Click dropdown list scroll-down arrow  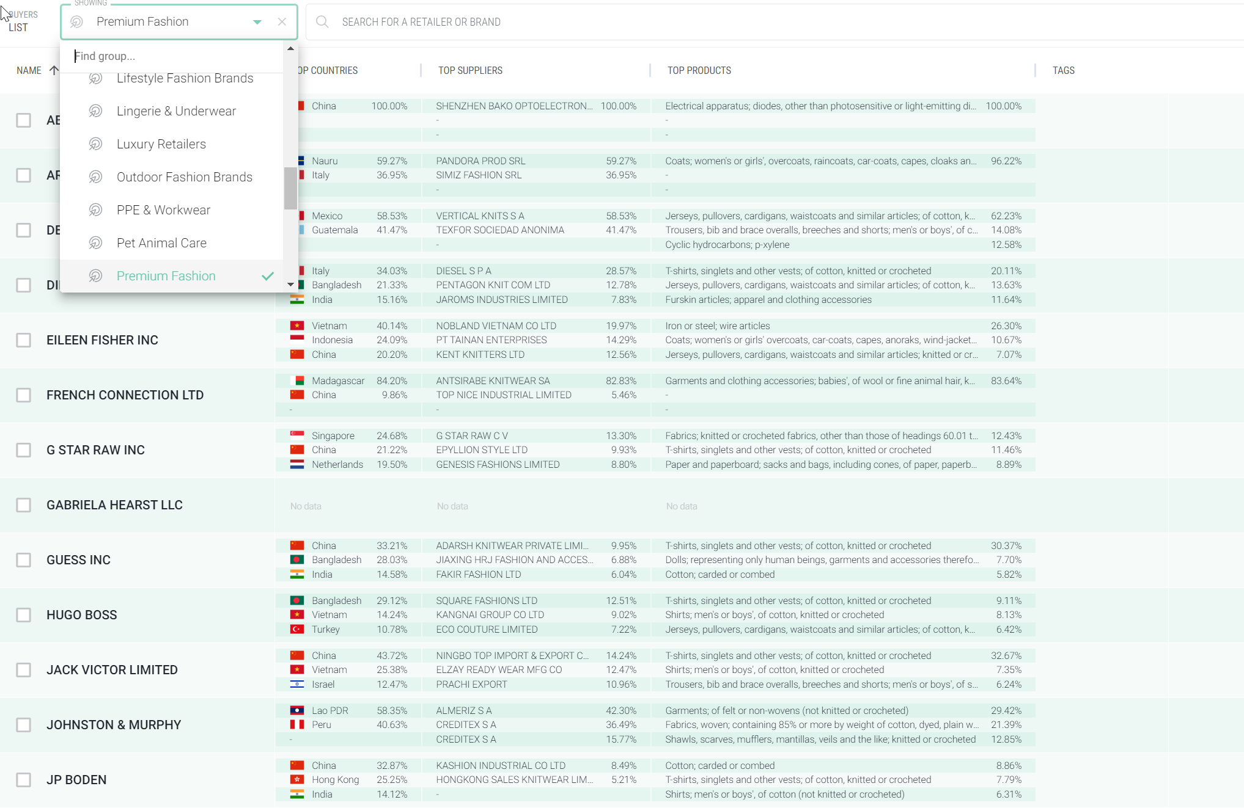(x=290, y=285)
